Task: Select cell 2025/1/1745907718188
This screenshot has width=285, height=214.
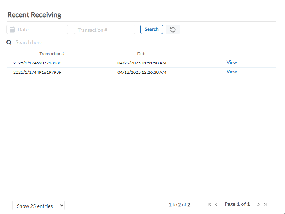Action: 37,63
